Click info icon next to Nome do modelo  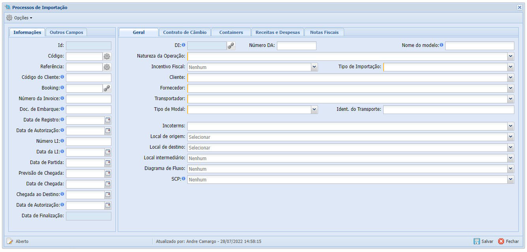point(441,45)
